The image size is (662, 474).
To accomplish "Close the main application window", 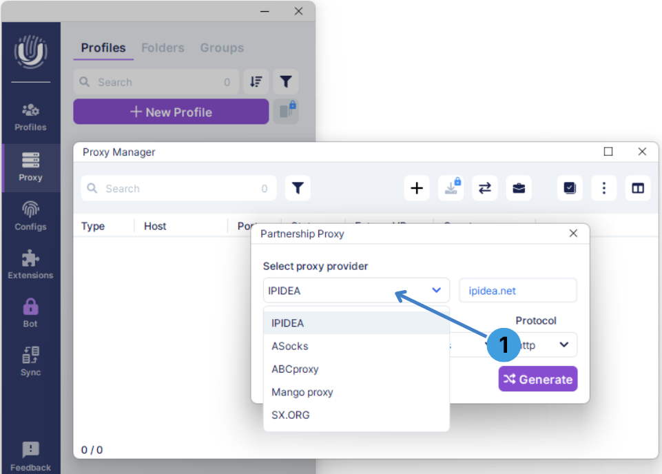I will (x=298, y=12).
